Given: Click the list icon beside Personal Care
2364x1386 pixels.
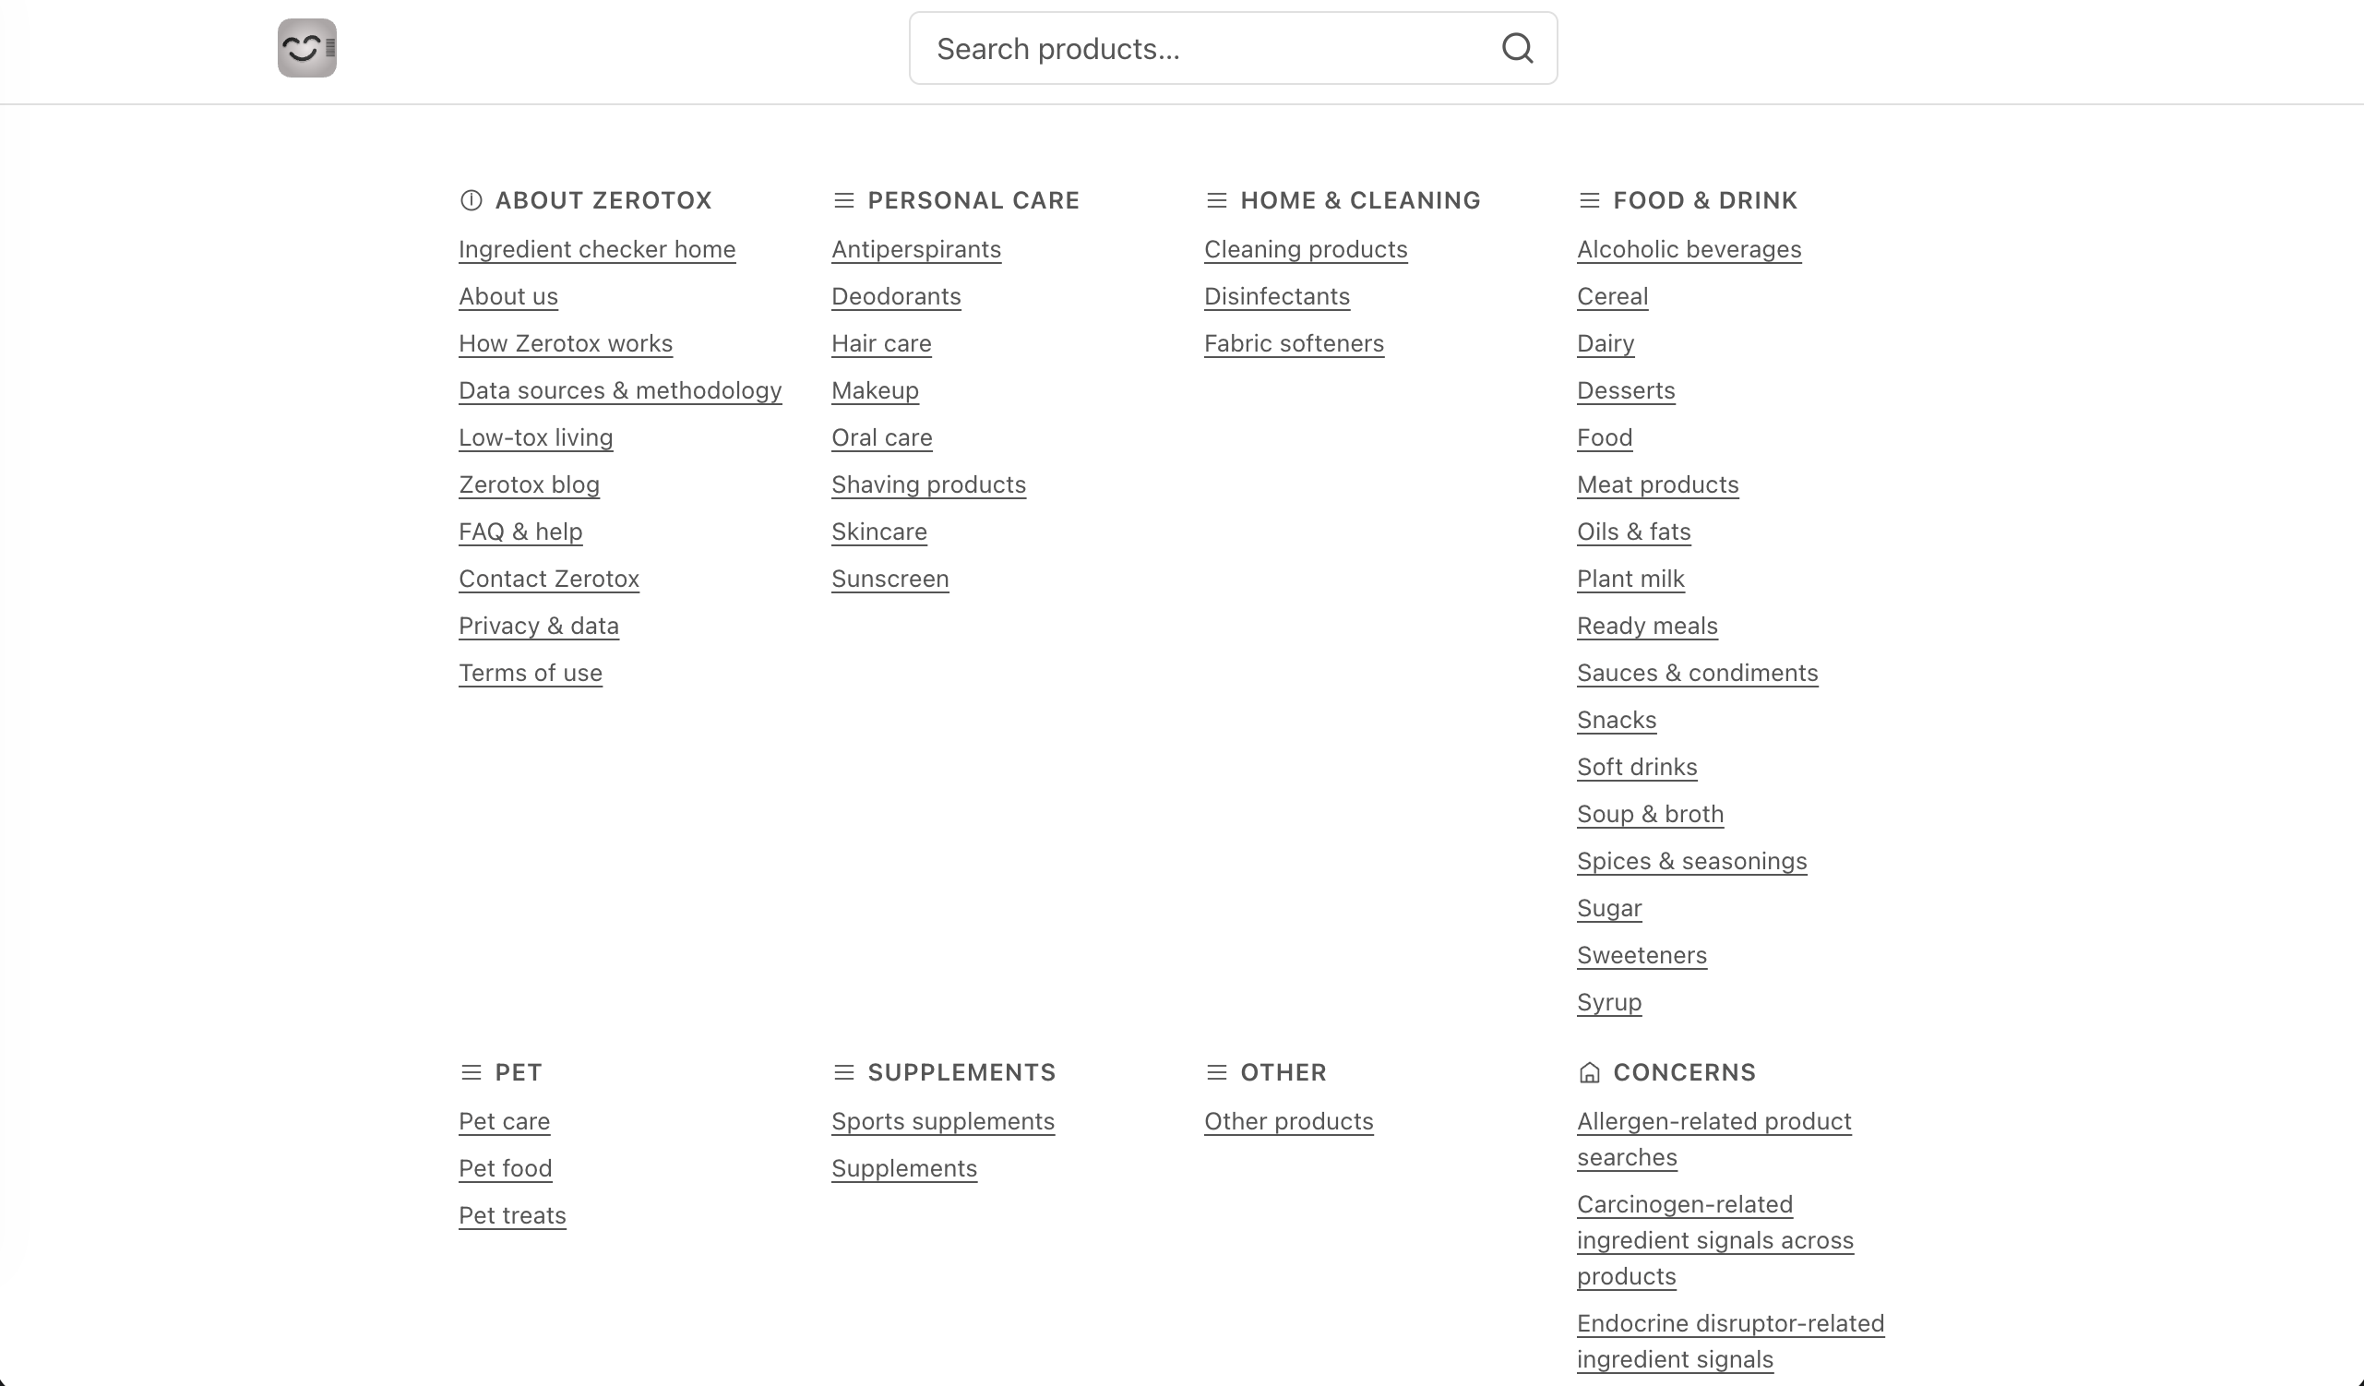Looking at the screenshot, I should point(843,200).
